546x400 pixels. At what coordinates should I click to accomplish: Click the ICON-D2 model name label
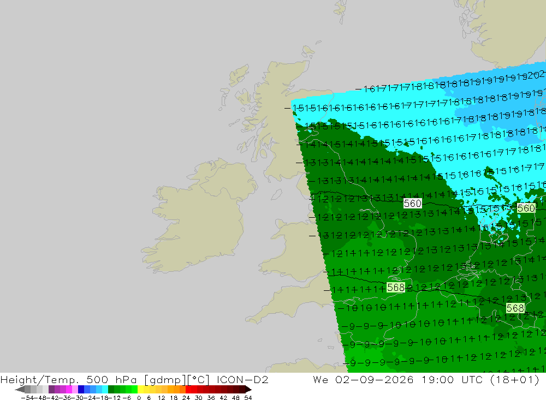242,379
